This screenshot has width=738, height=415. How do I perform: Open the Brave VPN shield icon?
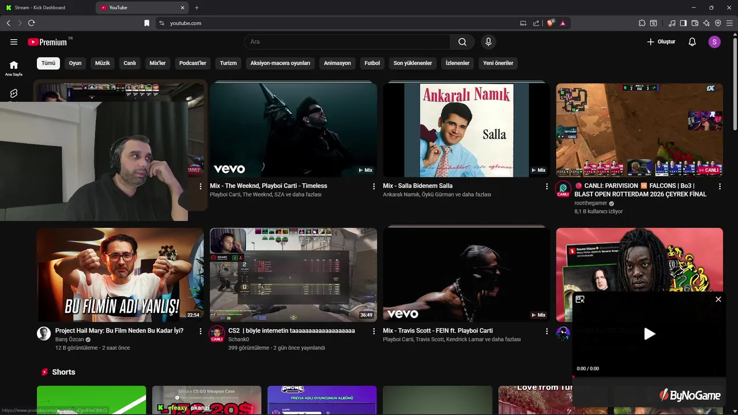pyautogui.click(x=718, y=23)
